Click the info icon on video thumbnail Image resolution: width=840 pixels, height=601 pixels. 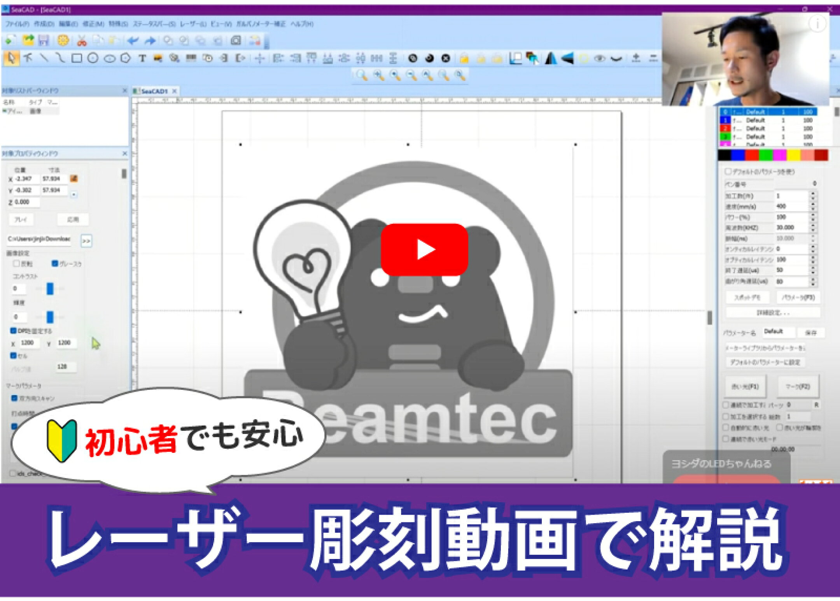click(817, 24)
